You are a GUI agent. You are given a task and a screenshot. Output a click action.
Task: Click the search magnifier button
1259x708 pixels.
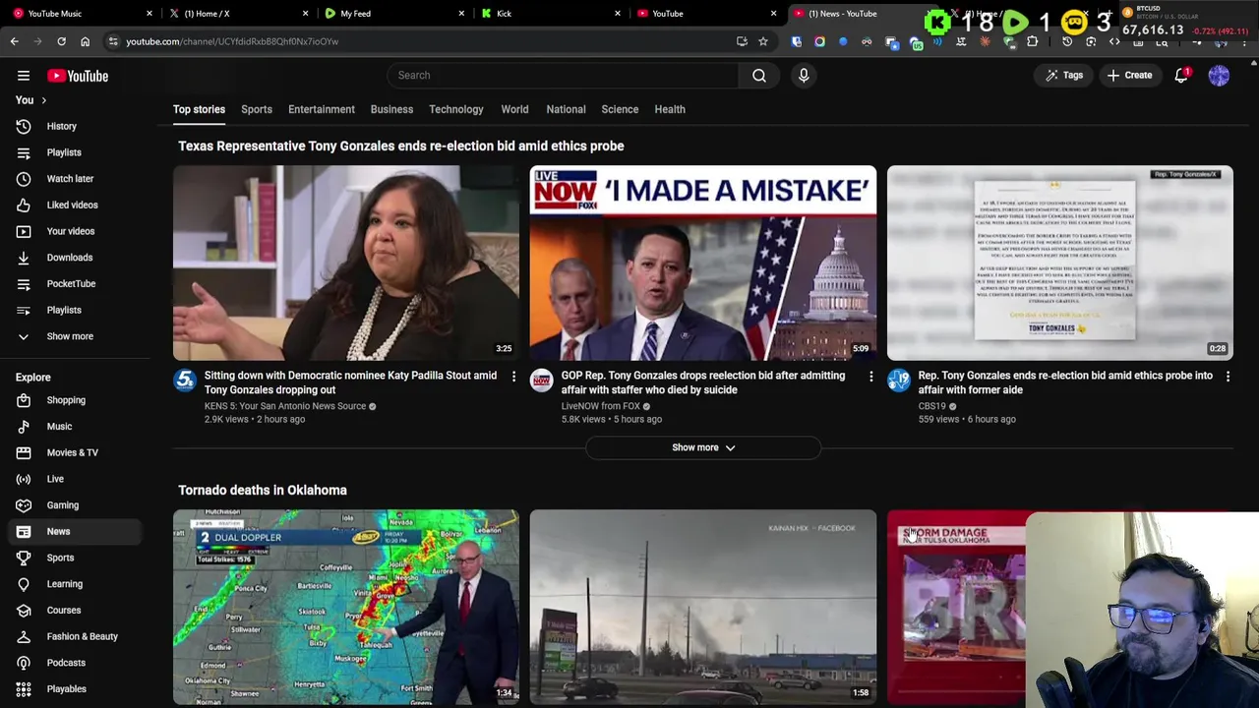[x=759, y=75]
